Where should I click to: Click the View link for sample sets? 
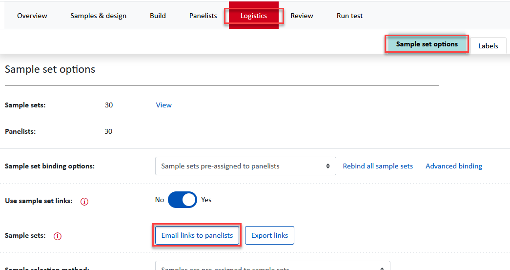163,105
